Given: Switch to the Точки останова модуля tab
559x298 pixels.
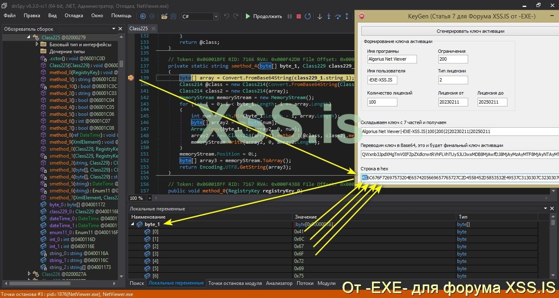Looking at the screenshot, I should (235, 283).
